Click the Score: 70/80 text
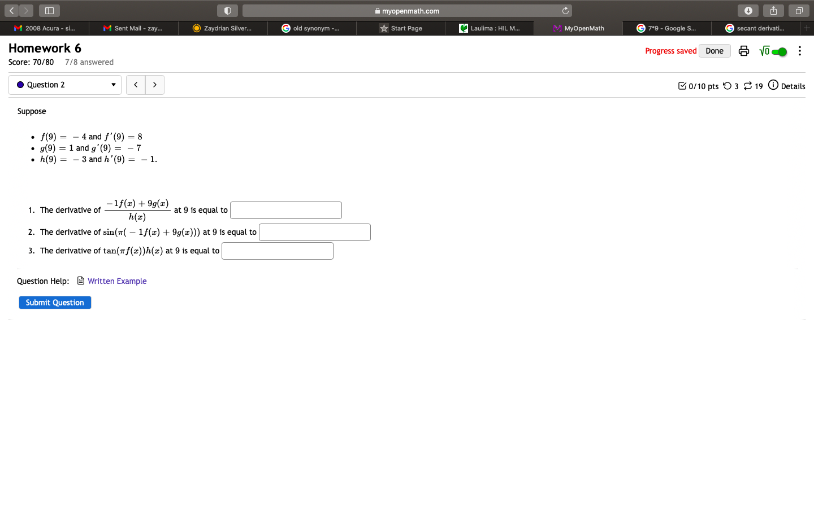 click(31, 62)
